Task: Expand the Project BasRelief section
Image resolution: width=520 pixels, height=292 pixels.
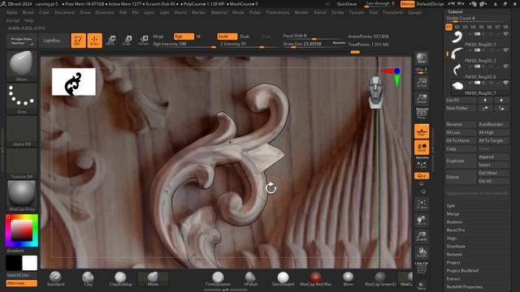Action: point(462,270)
